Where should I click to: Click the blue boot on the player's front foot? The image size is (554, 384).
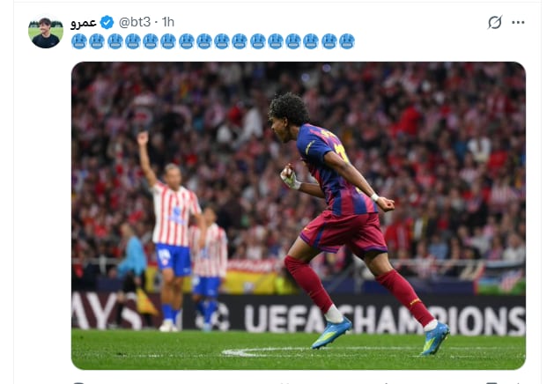pyautogui.click(x=332, y=333)
